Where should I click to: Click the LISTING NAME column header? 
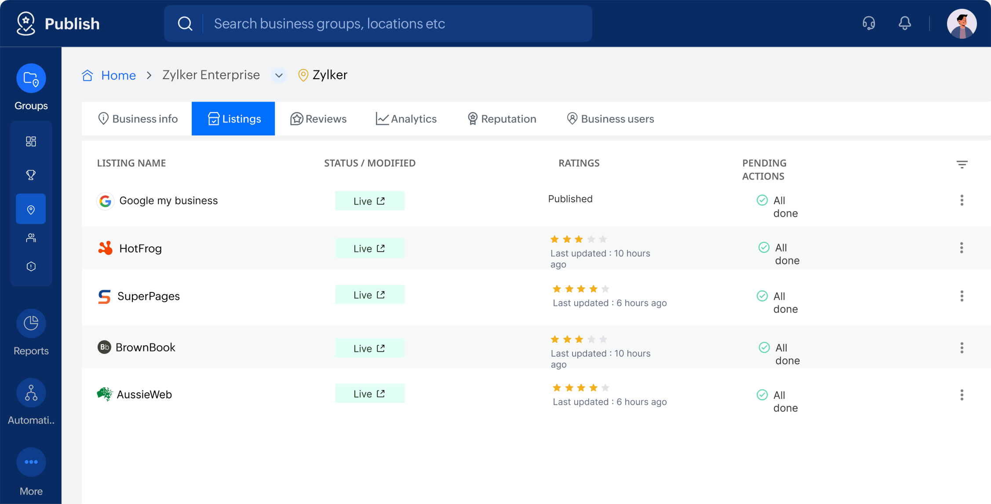(x=131, y=163)
